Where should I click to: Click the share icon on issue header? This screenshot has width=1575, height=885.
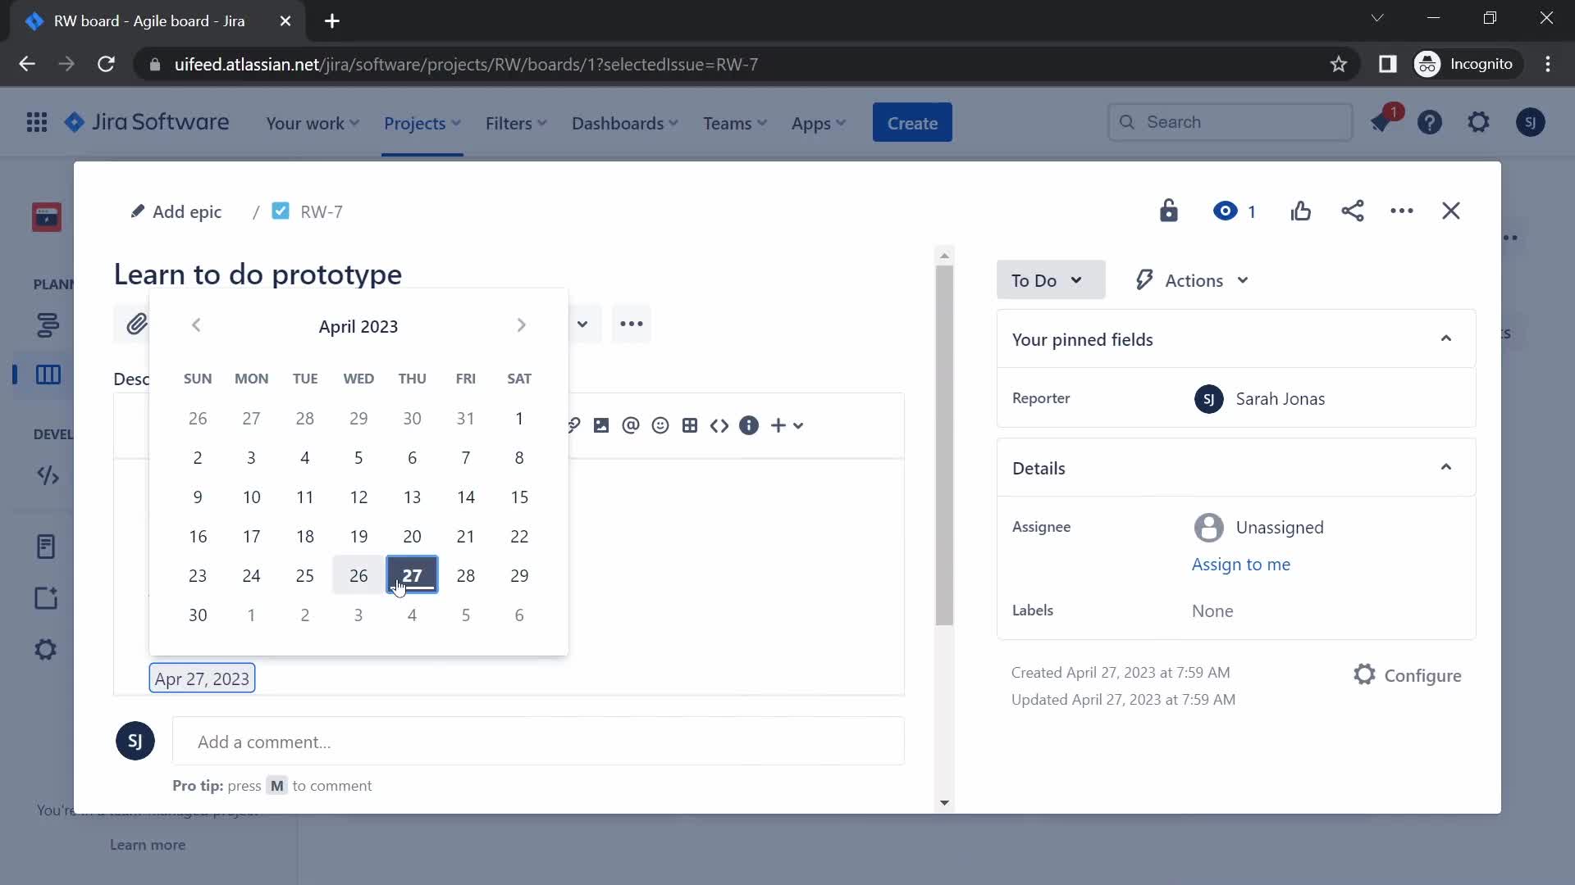click(x=1352, y=211)
